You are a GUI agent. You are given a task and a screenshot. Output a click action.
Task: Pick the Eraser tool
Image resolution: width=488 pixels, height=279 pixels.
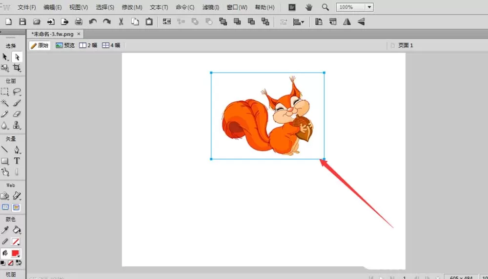point(17,114)
